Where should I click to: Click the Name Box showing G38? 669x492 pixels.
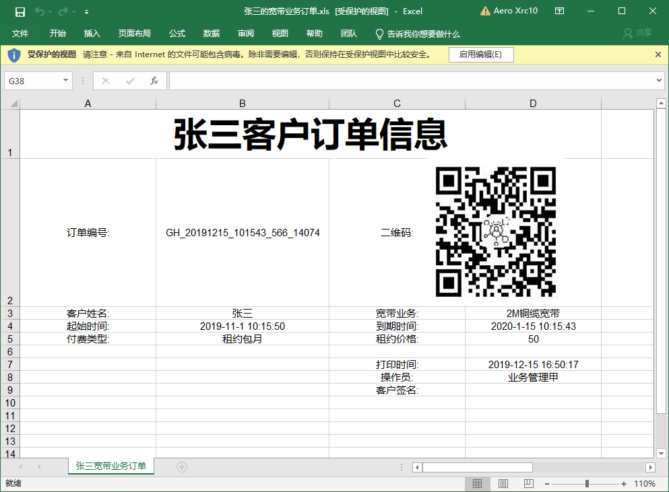pos(33,81)
